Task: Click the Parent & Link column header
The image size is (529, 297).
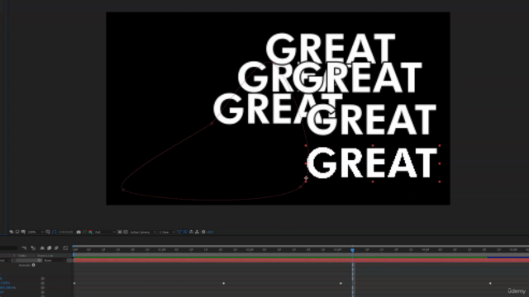Action: (x=45, y=256)
